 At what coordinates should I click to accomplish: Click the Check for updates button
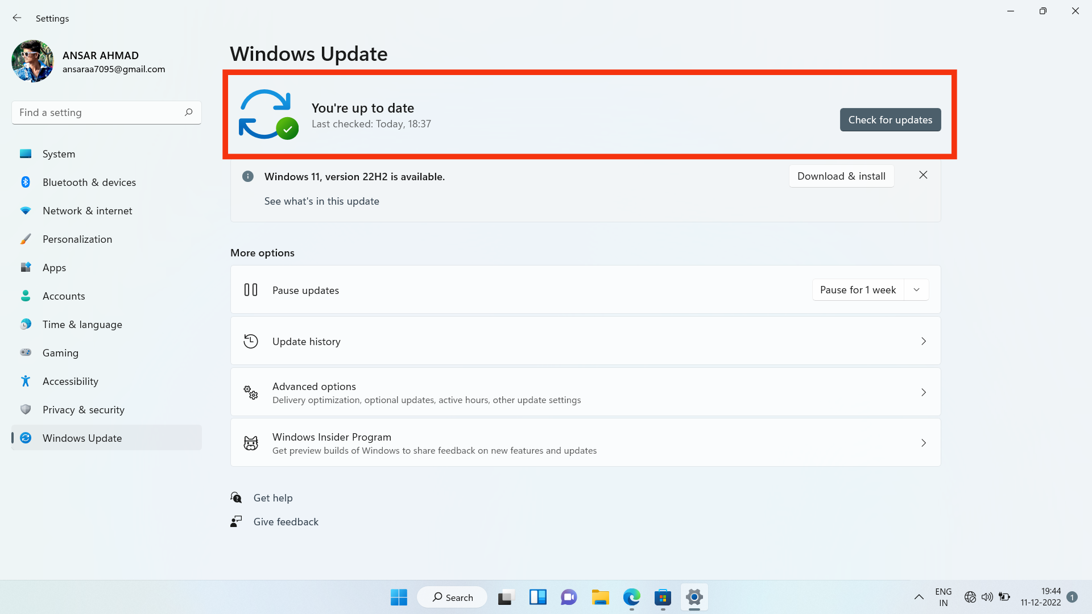click(890, 120)
